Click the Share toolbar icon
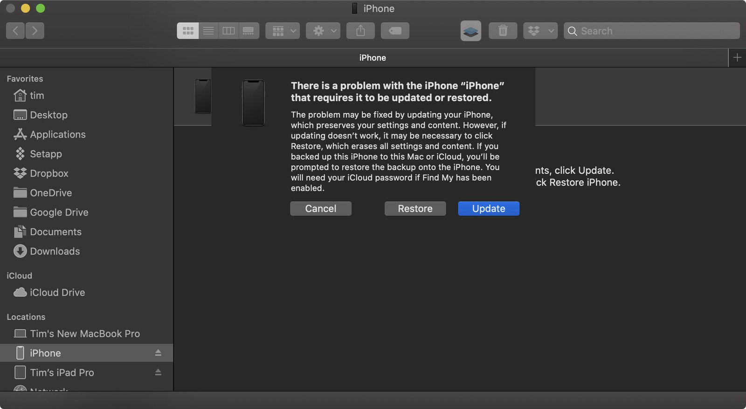This screenshot has height=409, width=746. (360, 31)
